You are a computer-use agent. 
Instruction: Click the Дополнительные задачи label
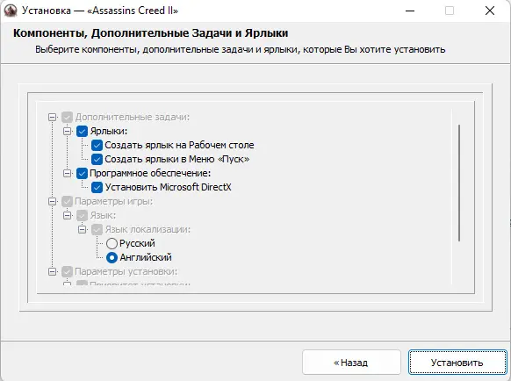(x=133, y=117)
